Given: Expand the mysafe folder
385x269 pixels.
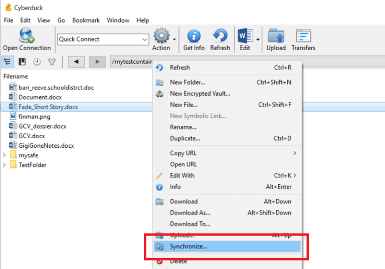Looking at the screenshot, I should click(x=4, y=155).
